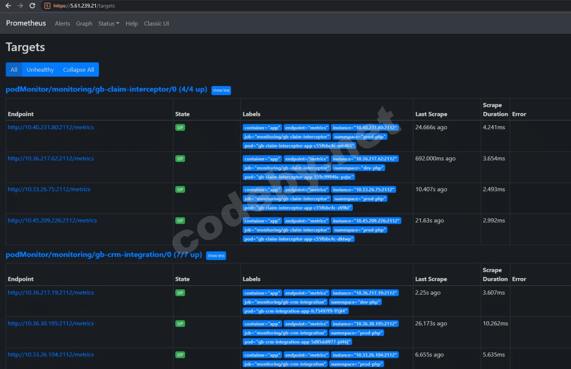The height and width of the screenshot is (369, 571).
Task: Click the browser forward arrow
Action: pos(20,6)
